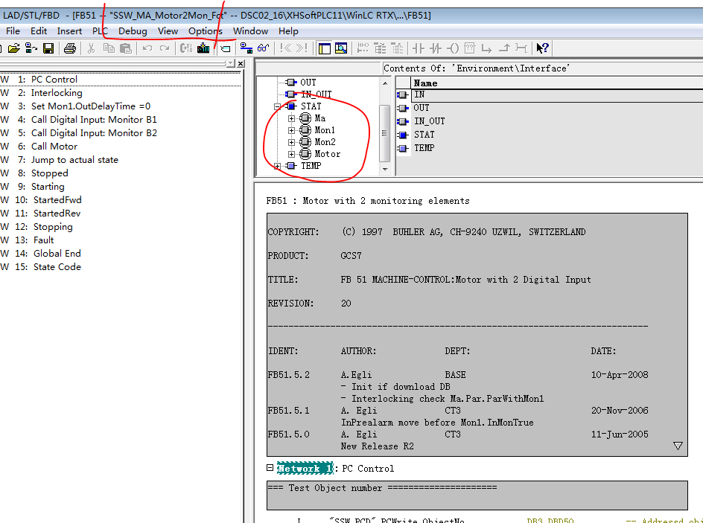Click the interface tree scrollbar thumb

pos(385,133)
